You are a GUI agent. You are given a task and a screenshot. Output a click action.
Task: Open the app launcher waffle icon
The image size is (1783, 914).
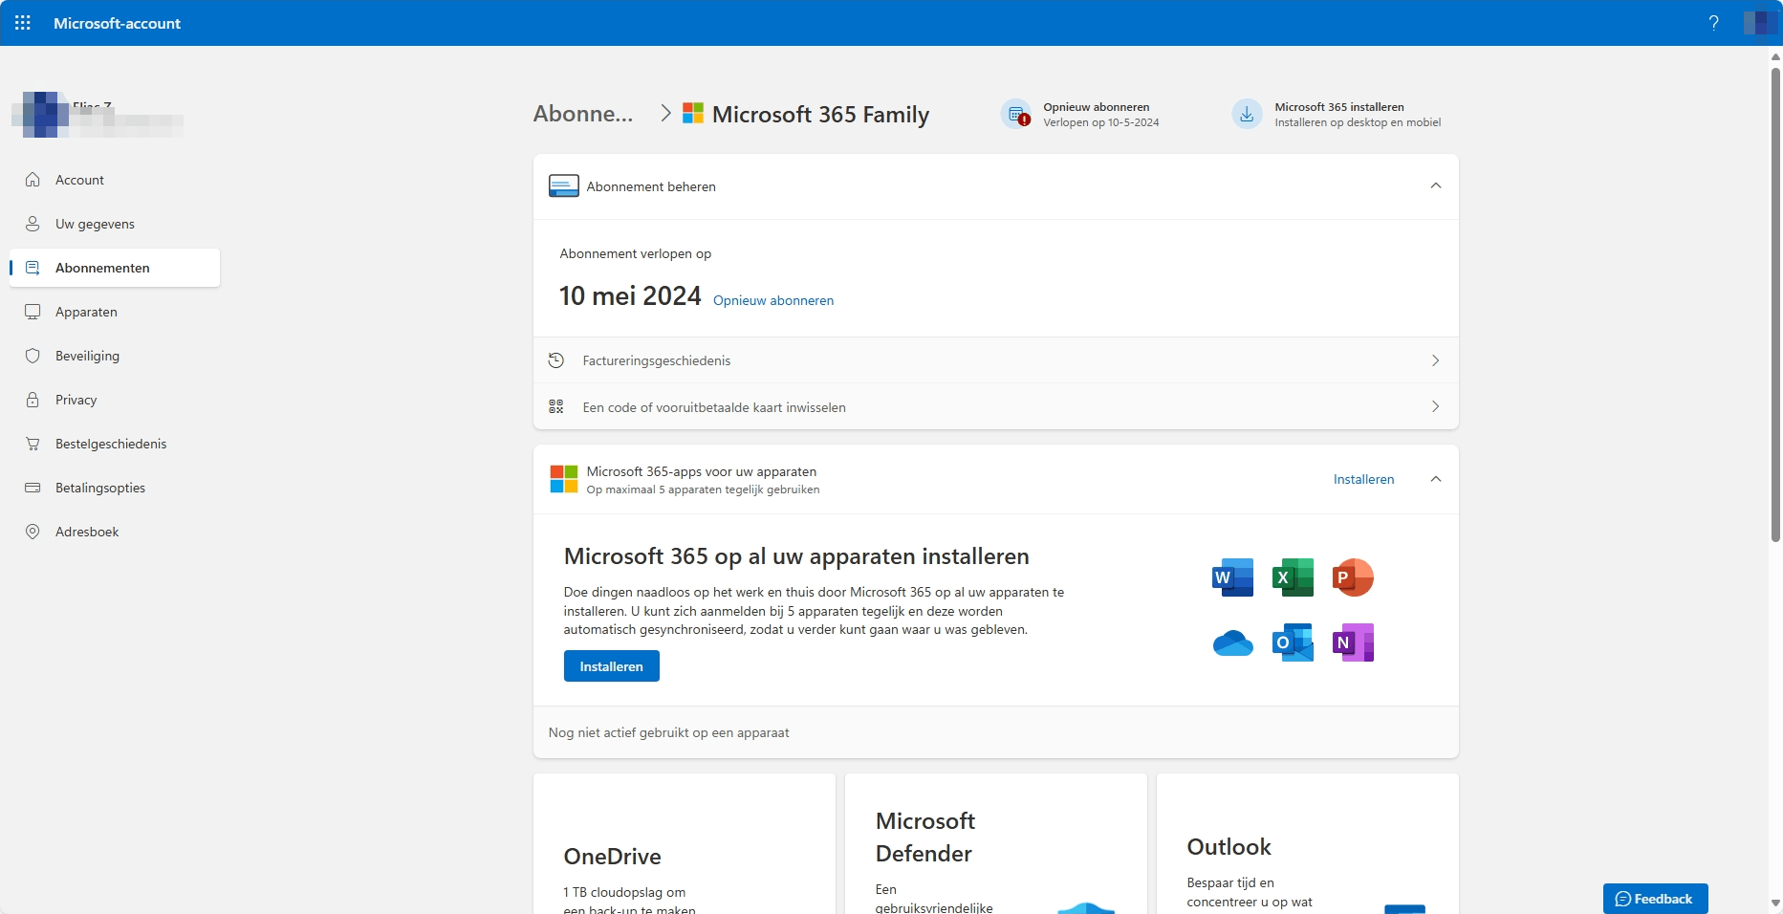click(23, 23)
